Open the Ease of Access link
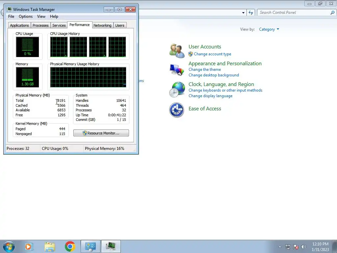This screenshot has height=253, width=337. coord(205,109)
